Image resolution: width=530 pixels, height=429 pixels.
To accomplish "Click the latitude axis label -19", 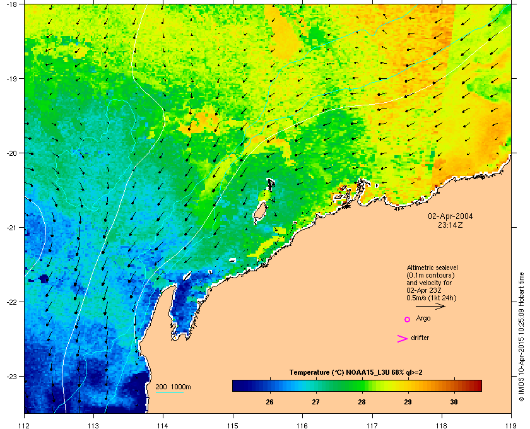I will pyautogui.click(x=11, y=78).
